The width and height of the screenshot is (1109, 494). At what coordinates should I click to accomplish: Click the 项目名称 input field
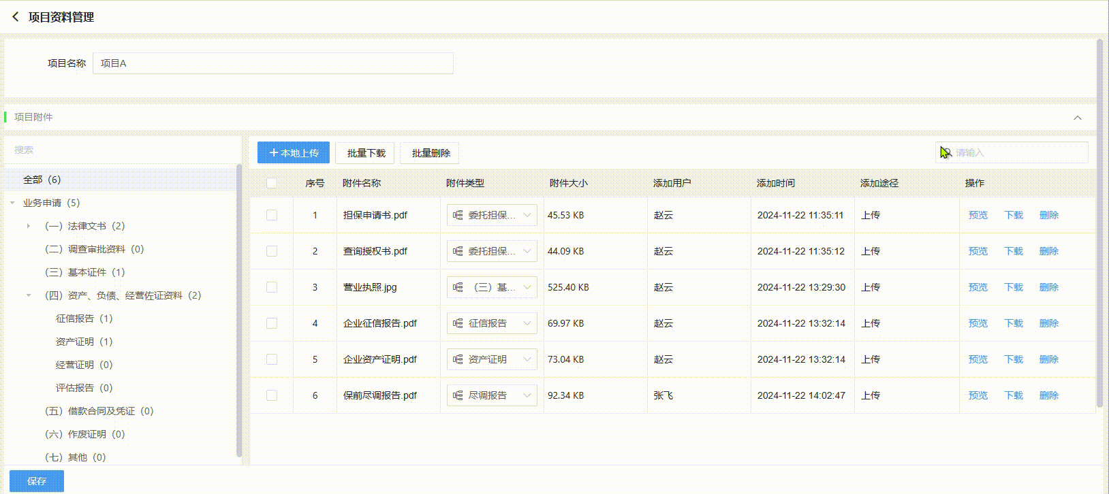point(272,63)
